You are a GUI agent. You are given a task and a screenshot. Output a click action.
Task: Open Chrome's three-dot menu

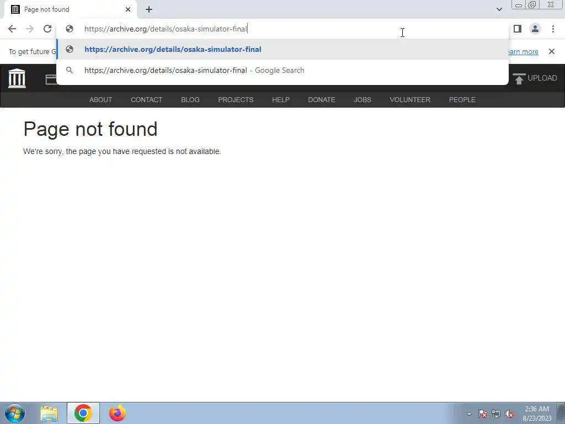(553, 29)
